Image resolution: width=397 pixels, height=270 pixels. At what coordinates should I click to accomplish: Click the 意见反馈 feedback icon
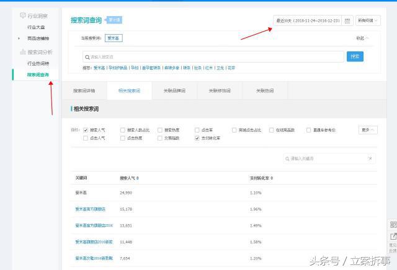[393, 237]
